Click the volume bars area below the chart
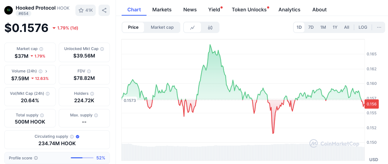The image size is (388, 164). point(242,153)
